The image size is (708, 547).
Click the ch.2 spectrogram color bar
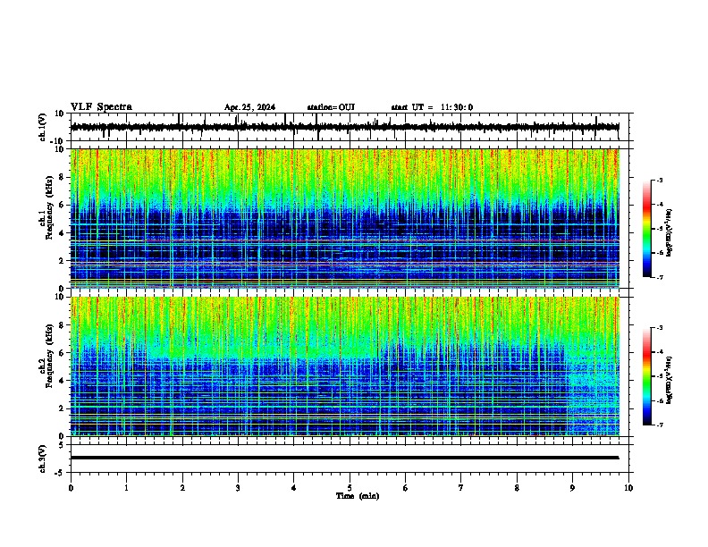(646, 376)
